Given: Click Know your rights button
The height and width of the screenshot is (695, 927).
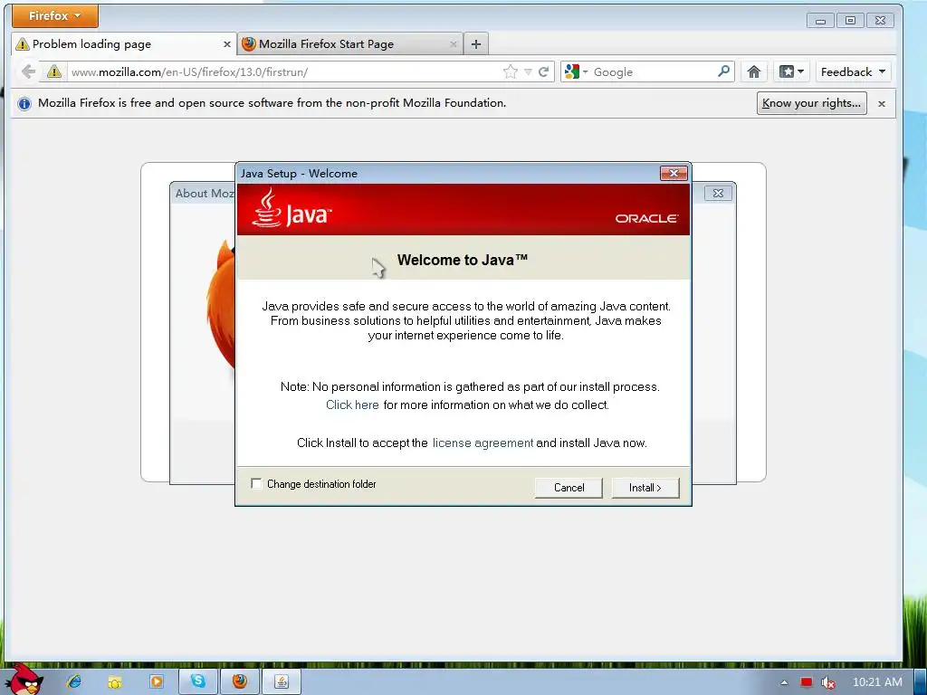Looking at the screenshot, I should [x=812, y=103].
